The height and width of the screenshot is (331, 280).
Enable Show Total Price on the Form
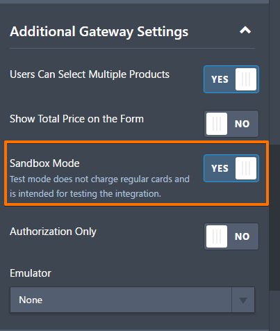click(x=231, y=124)
